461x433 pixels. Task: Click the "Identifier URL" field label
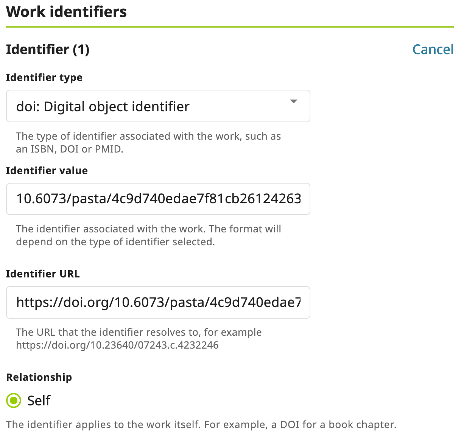pyautogui.click(x=43, y=274)
